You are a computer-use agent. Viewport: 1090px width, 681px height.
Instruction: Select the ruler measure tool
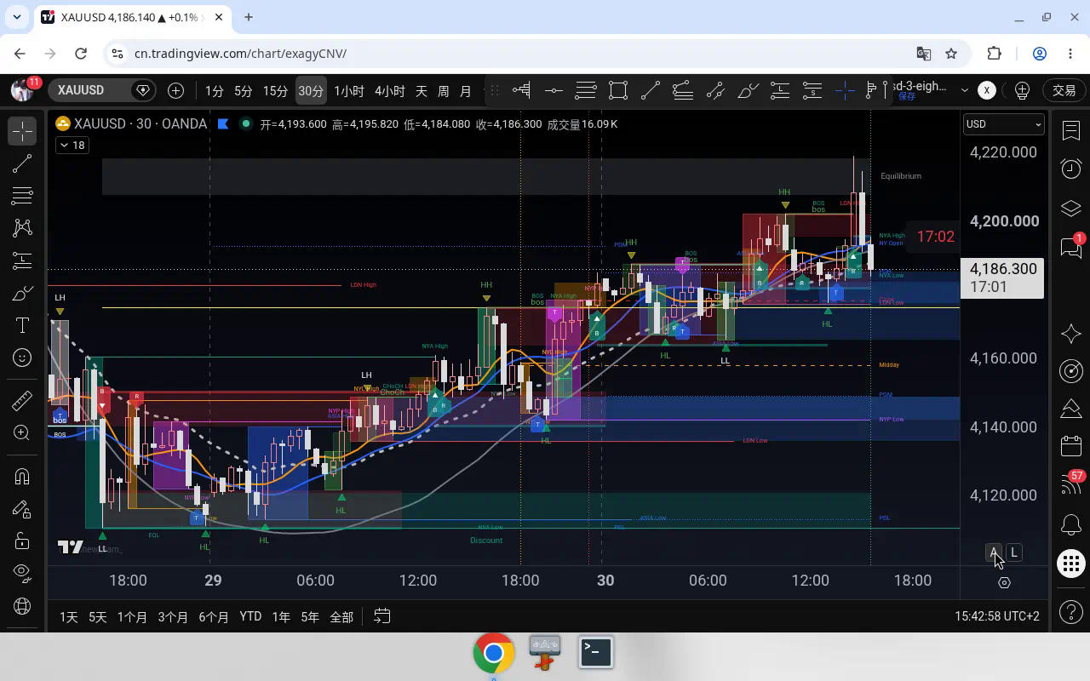tap(22, 400)
